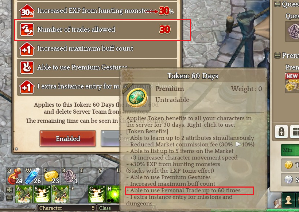Click the Premium Gestures hand icon
The height and width of the screenshot is (212, 299).
tap(27, 67)
